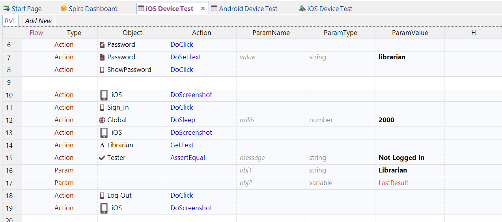Click the obj1 parameter name cell
The width and height of the screenshot is (502, 222).
click(271, 171)
